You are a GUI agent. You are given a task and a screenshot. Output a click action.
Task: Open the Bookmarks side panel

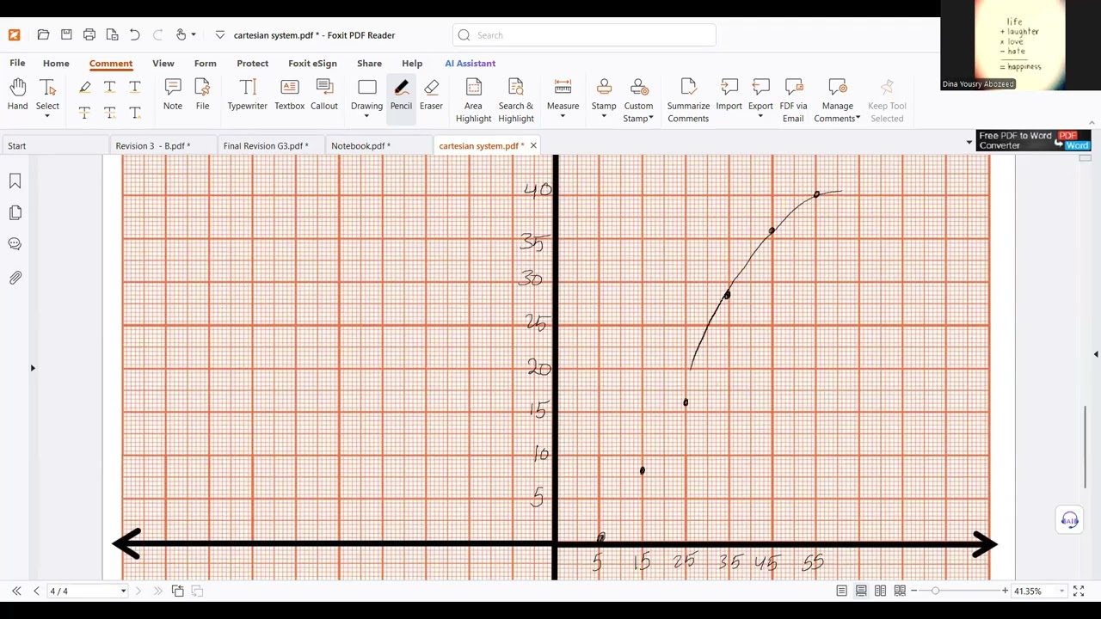pos(15,181)
